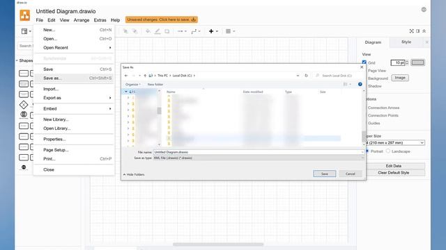Viewport: 446px width, 250px height.
Task: Click the round shape at bottom of Shapes palette
Action: (24, 167)
